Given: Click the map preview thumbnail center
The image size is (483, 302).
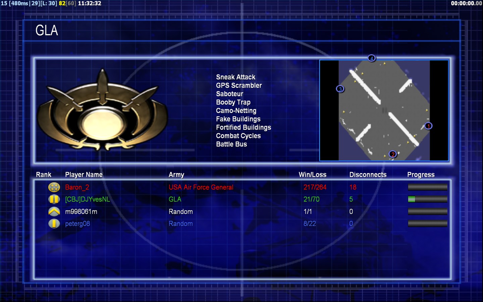Looking at the screenshot, I should [384, 110].
